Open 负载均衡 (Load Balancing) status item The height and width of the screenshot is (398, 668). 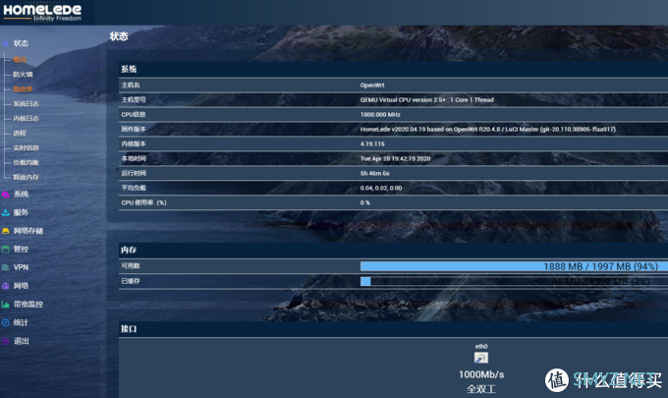pos(26,162)
